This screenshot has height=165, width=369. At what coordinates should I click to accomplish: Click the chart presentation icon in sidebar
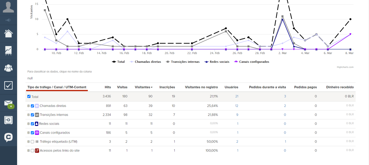coord(8,50)
